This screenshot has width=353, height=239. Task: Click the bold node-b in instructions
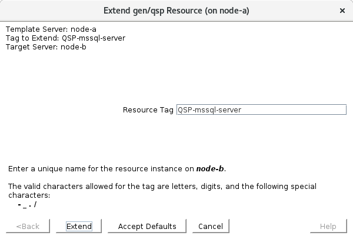[x=210, y=168]
